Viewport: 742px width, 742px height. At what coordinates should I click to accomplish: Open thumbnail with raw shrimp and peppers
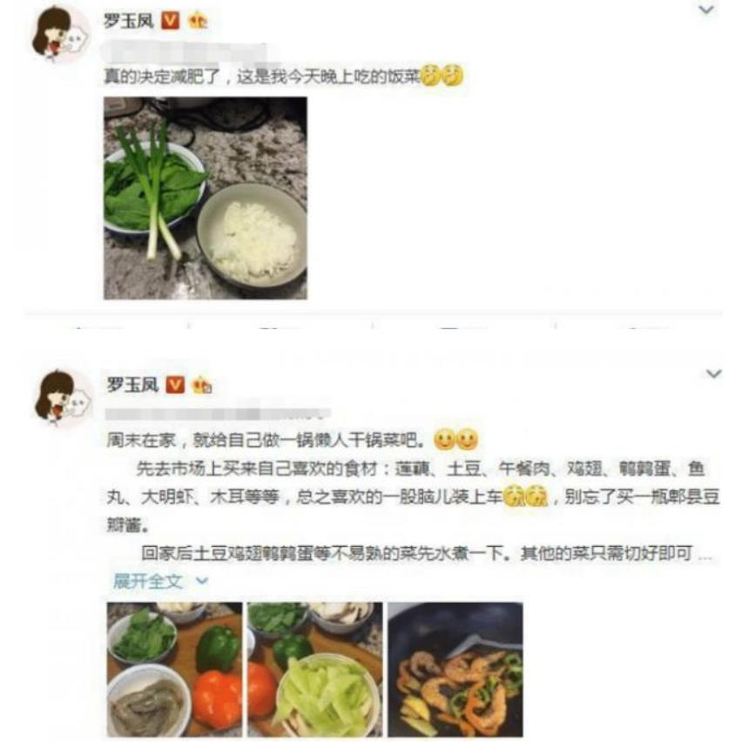point(174,669)
